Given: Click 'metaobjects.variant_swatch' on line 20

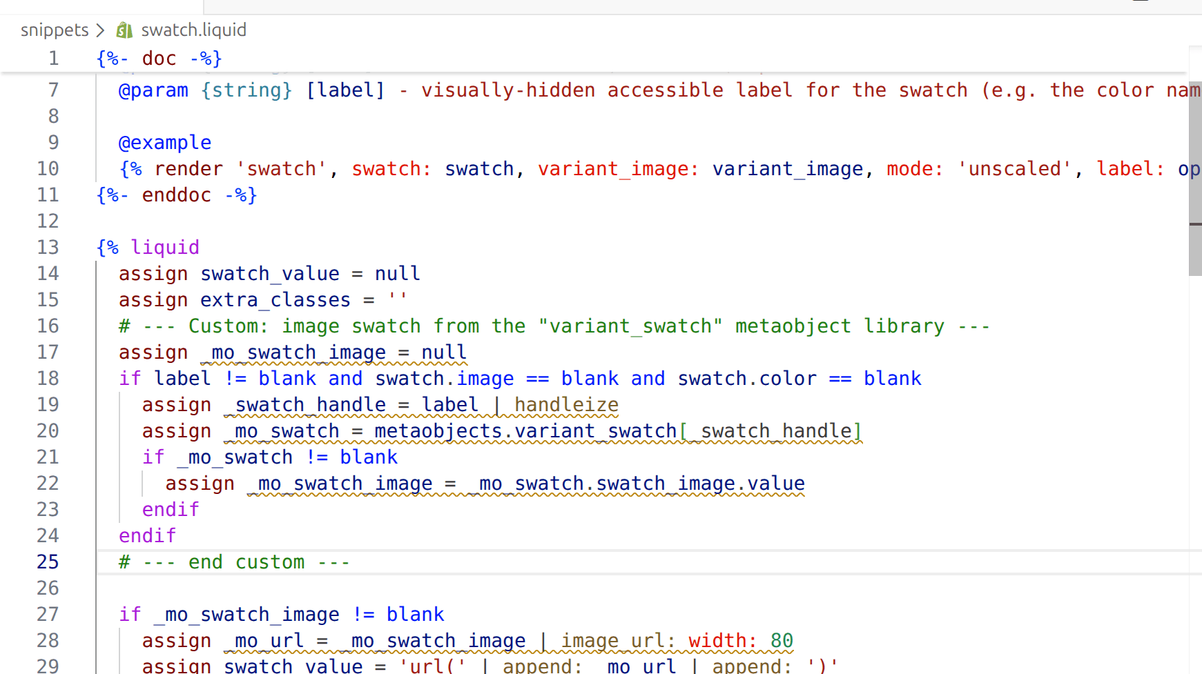Looking at the screenshot, I should click(525, 431).
